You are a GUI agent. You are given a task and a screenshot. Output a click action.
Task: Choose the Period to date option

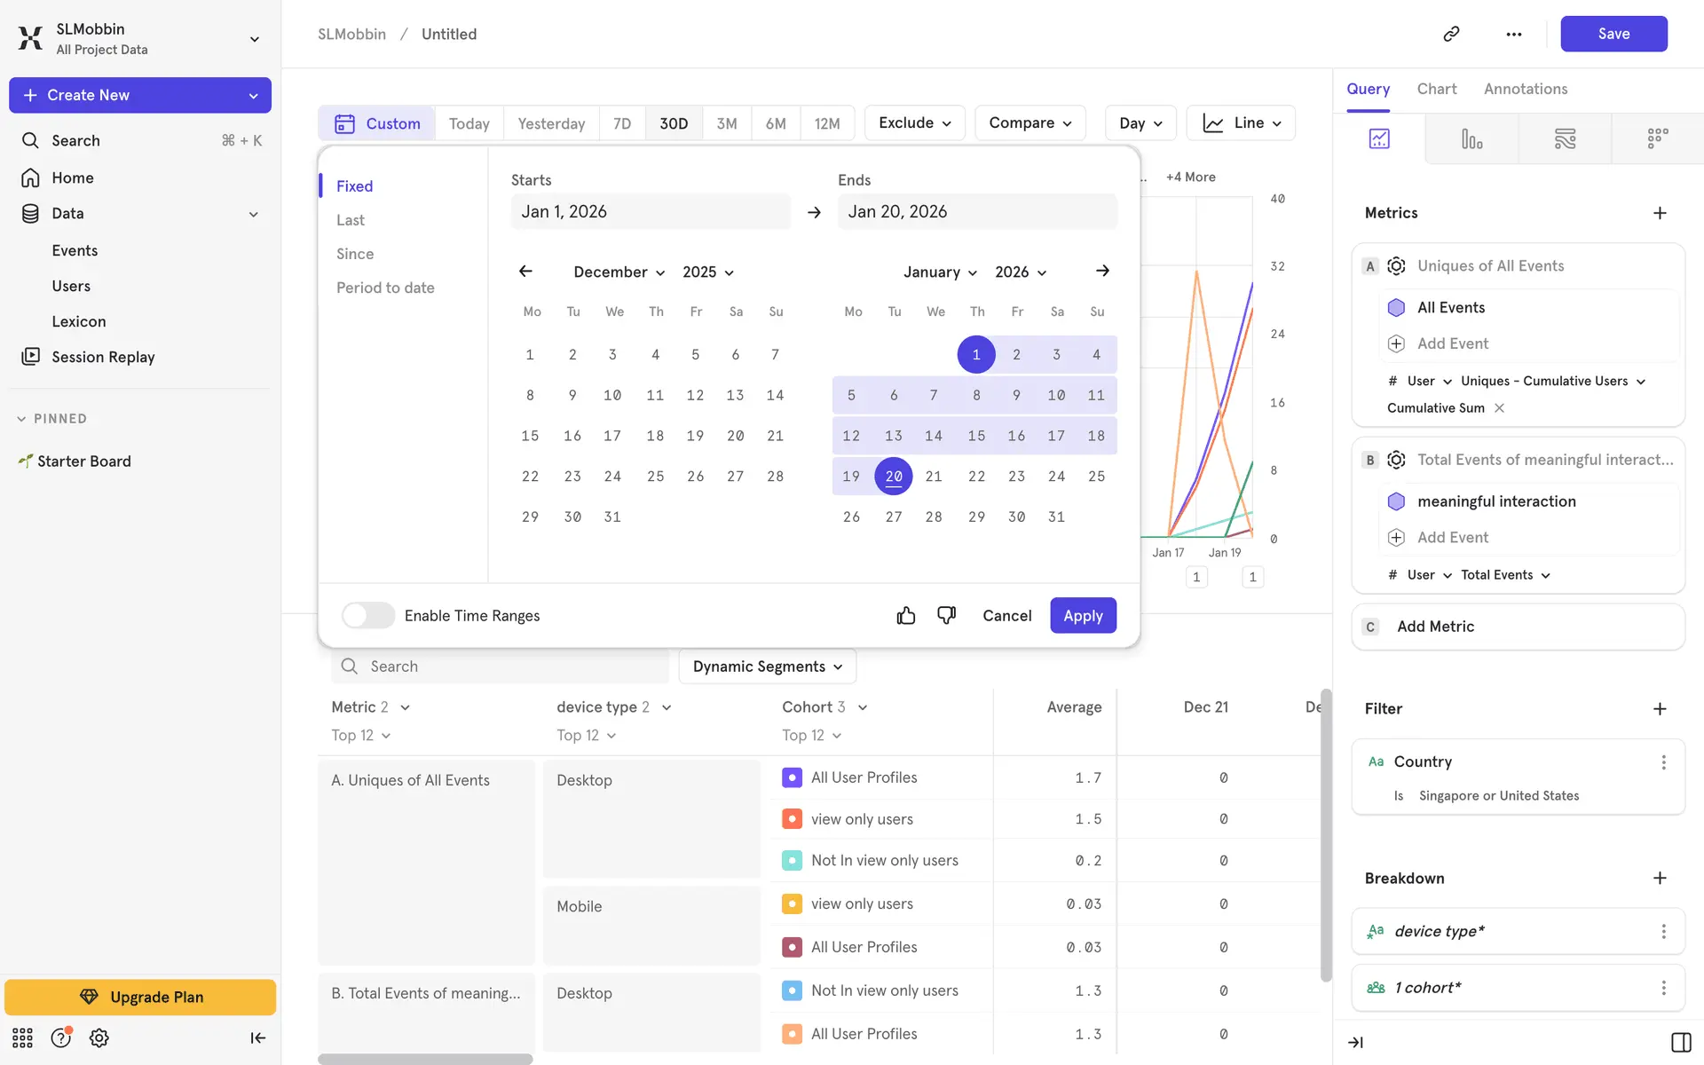385,288
